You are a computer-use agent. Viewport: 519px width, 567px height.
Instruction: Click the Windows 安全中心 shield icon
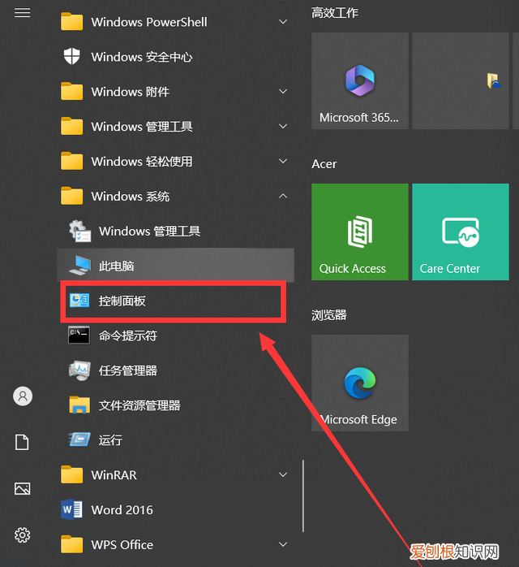coord(72,56)
